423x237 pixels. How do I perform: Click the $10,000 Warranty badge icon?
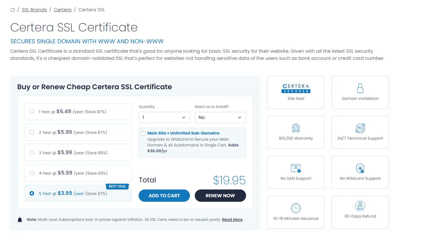click(x=296, y=128)
